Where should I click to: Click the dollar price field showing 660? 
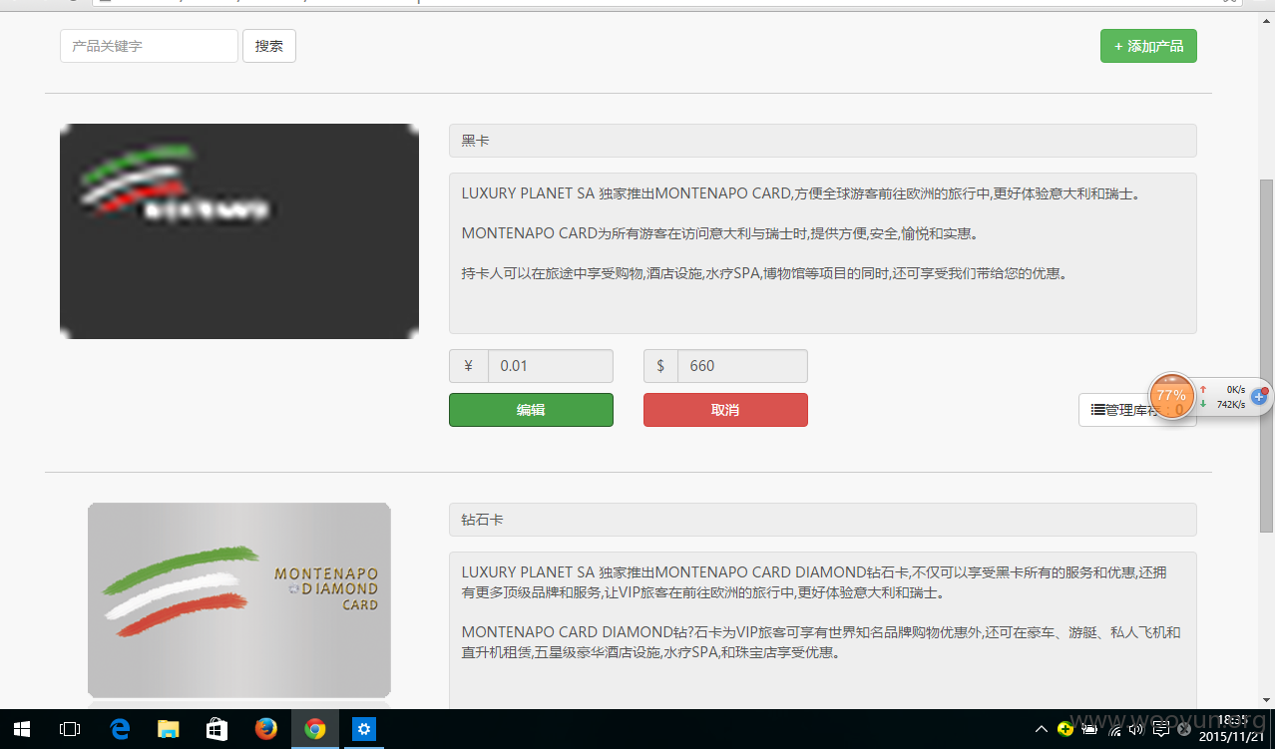(742, 366)
